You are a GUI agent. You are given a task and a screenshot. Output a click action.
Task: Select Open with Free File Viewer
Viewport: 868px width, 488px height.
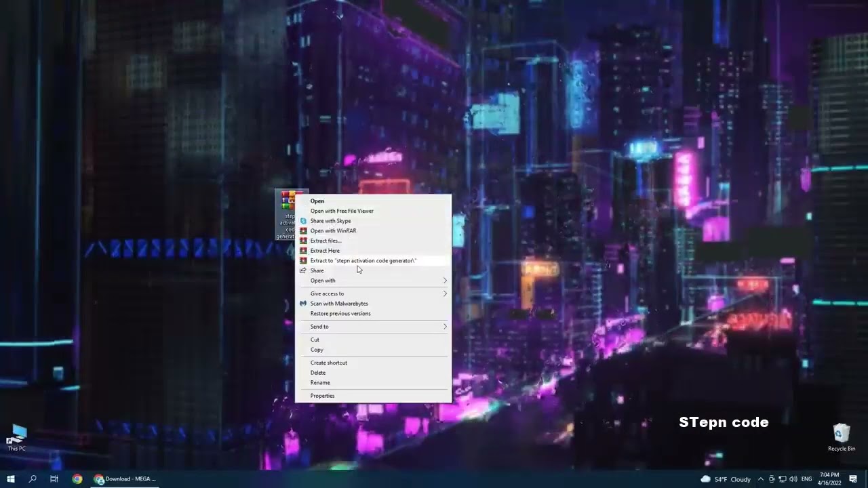point(373,211)
